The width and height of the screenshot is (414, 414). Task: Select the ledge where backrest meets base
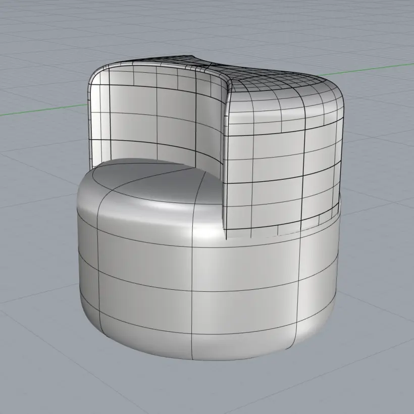click(303, 221)
